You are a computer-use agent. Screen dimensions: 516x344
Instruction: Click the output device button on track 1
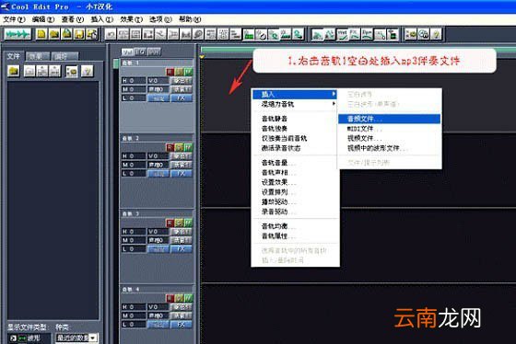click(x=181, y=81)
